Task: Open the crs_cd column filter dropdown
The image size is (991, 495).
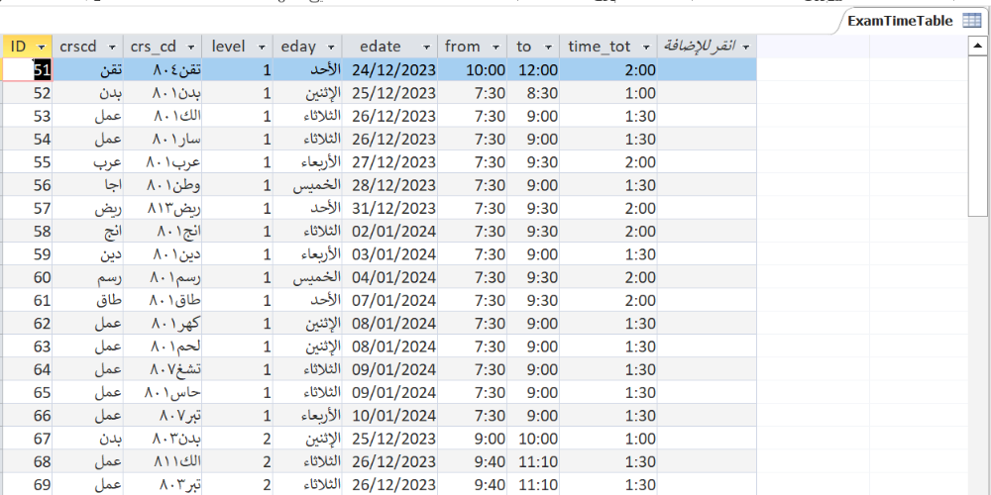Action: [x=191, y=47]
